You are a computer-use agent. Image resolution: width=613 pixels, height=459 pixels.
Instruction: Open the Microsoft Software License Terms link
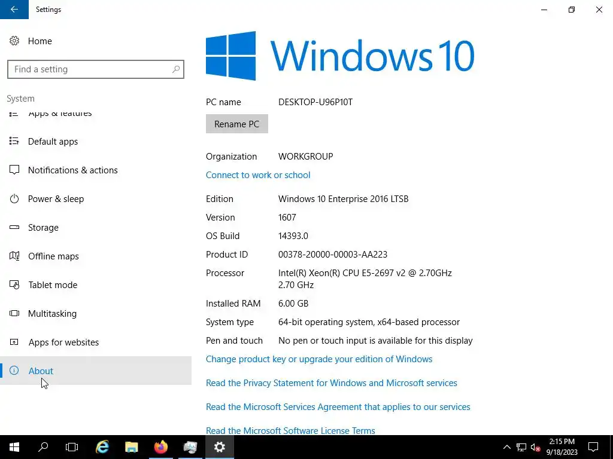(x=290, y=430)
